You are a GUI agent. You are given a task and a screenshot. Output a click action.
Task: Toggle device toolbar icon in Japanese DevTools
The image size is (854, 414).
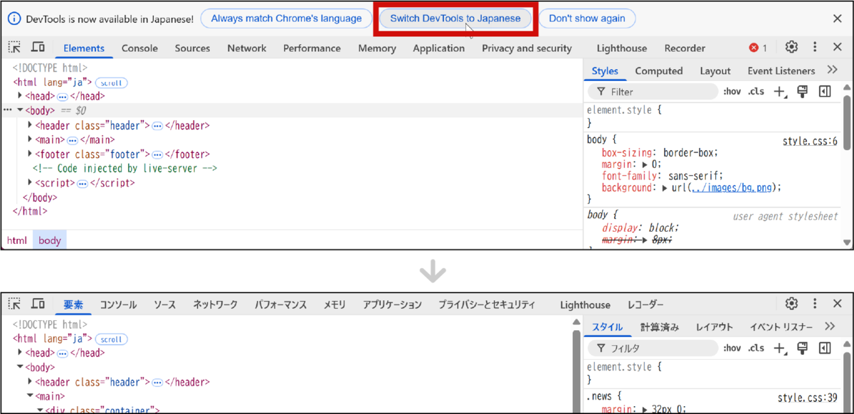tap(38, 304)
